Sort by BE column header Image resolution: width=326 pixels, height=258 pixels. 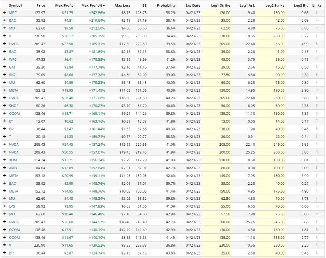coord(144,6)
